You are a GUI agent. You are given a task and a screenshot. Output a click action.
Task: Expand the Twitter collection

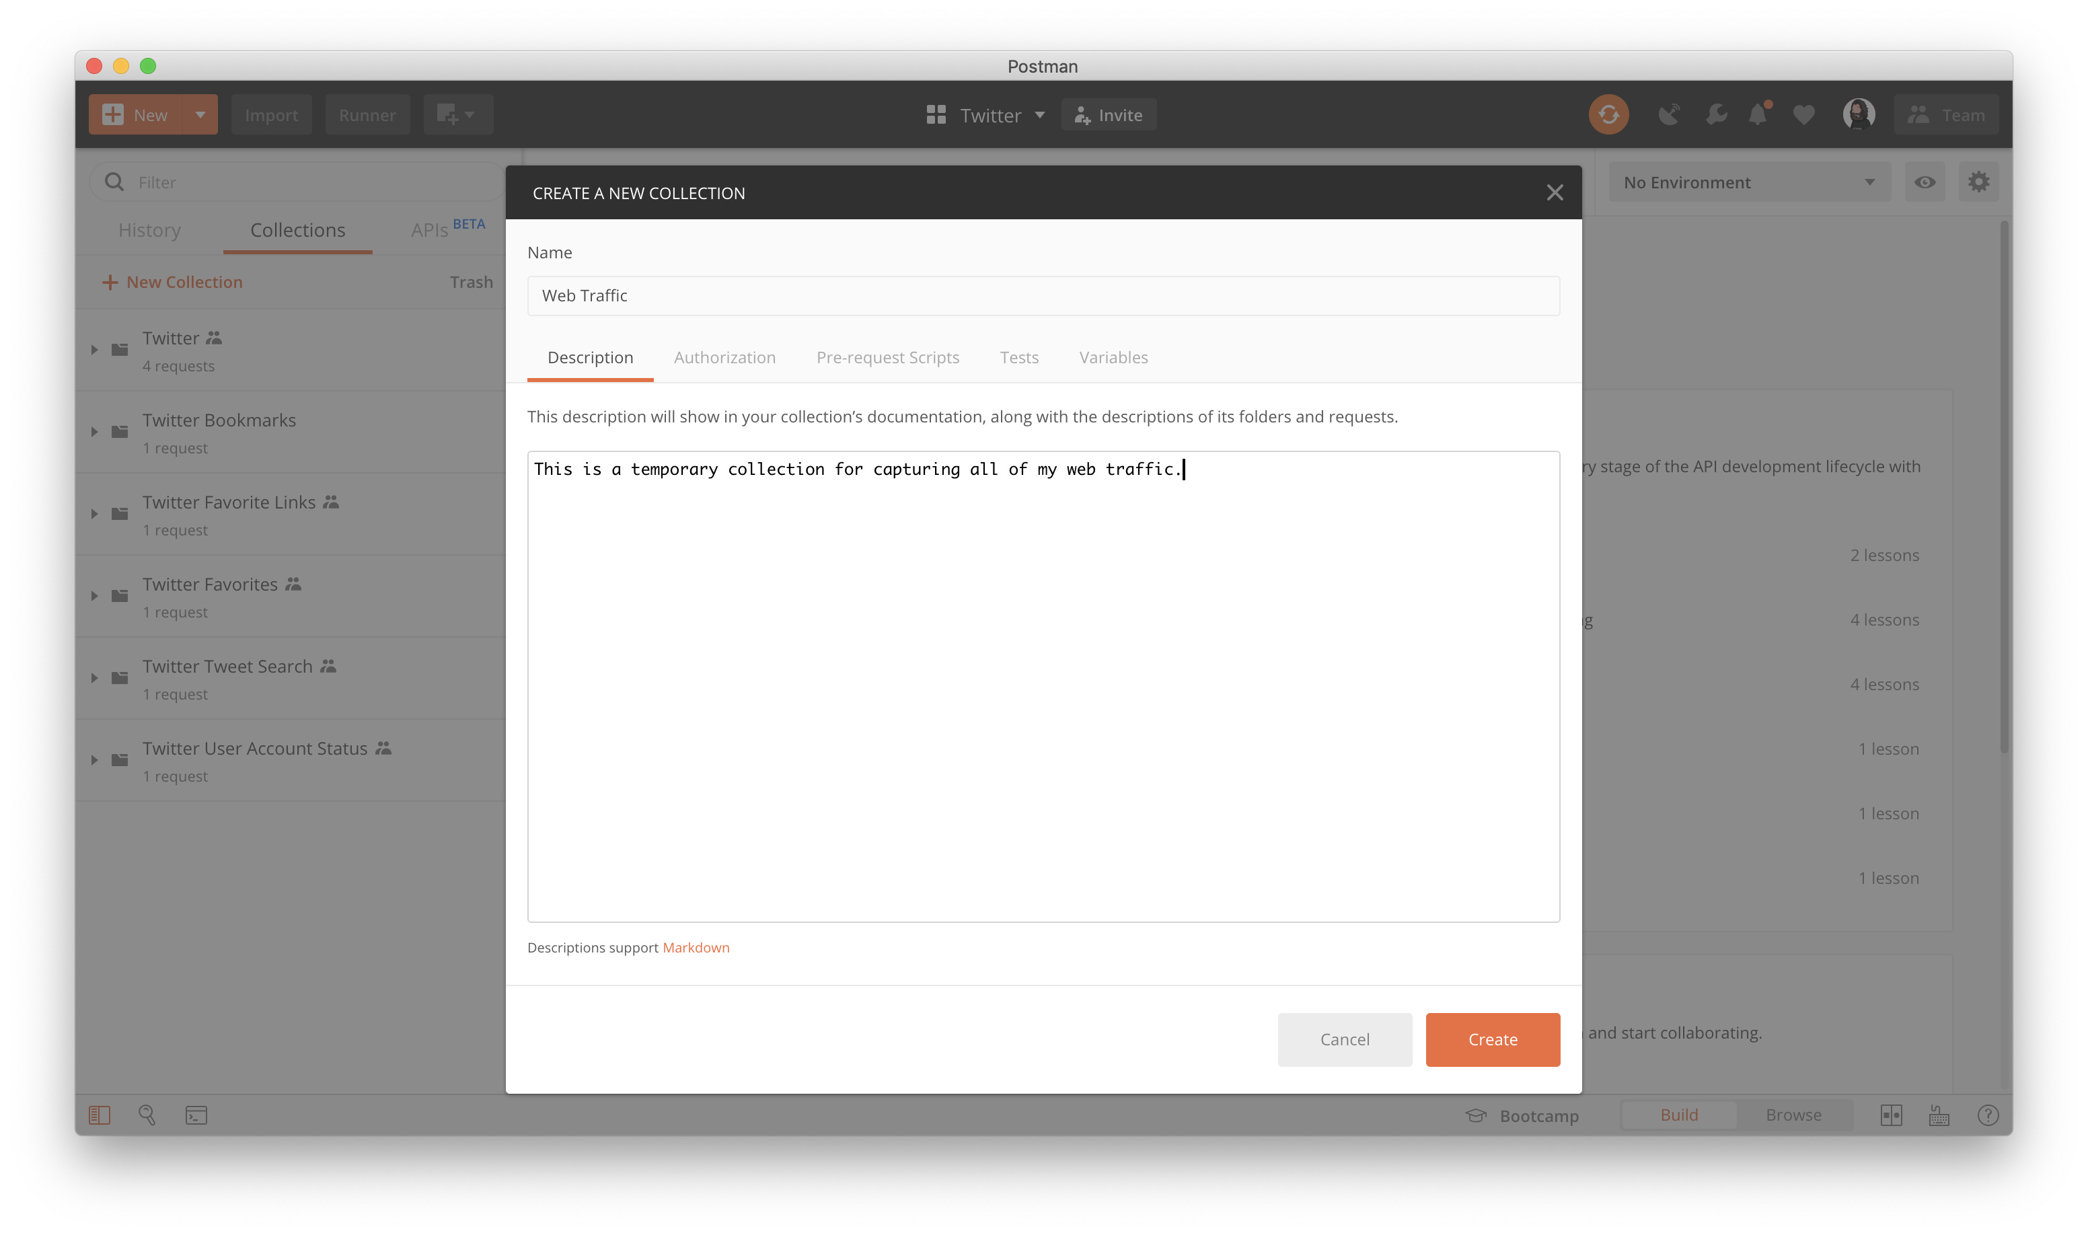pos(94,350)
